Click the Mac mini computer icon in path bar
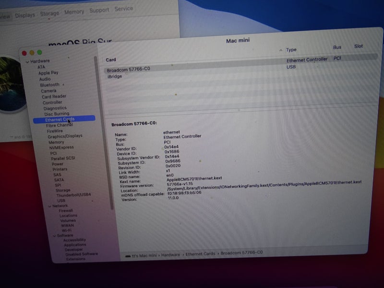 click(x=128, y=256)
